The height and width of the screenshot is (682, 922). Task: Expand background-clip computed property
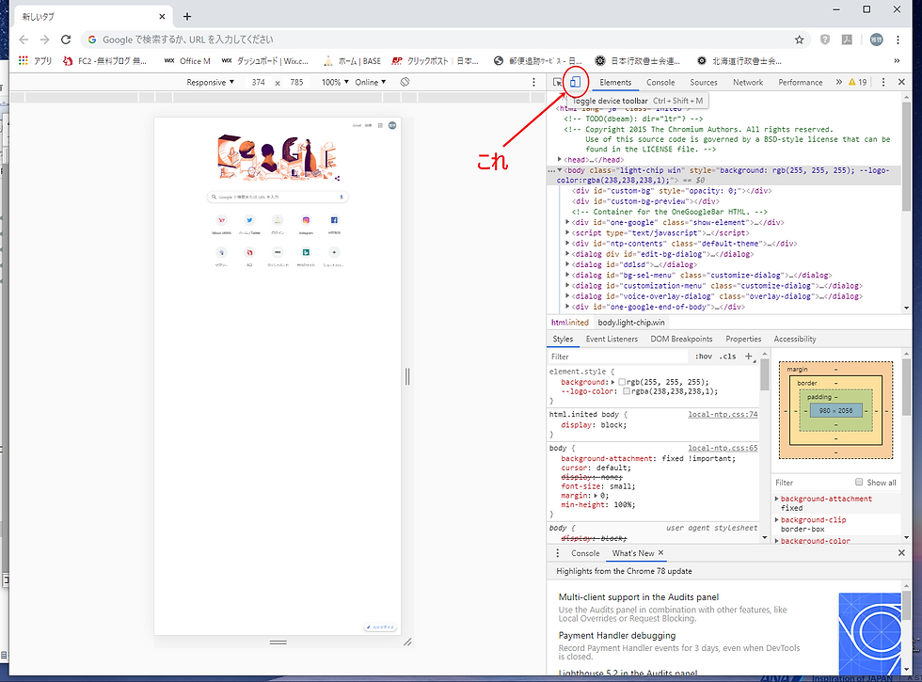(777, 519)
